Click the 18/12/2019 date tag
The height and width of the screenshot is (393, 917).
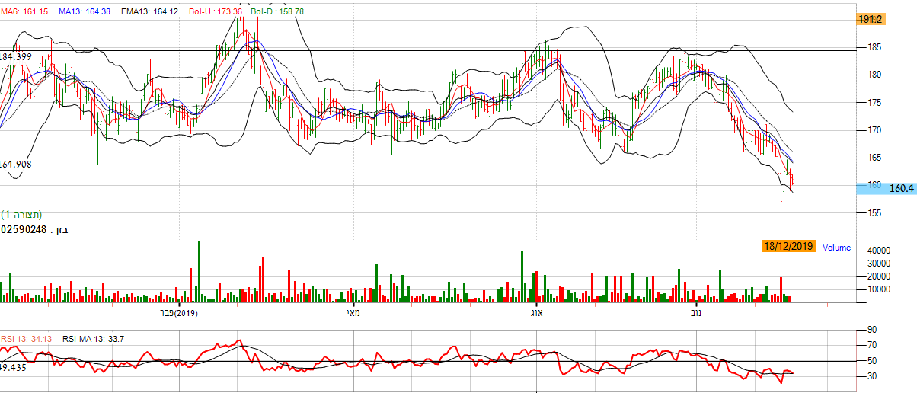click(x=789, y=246)
